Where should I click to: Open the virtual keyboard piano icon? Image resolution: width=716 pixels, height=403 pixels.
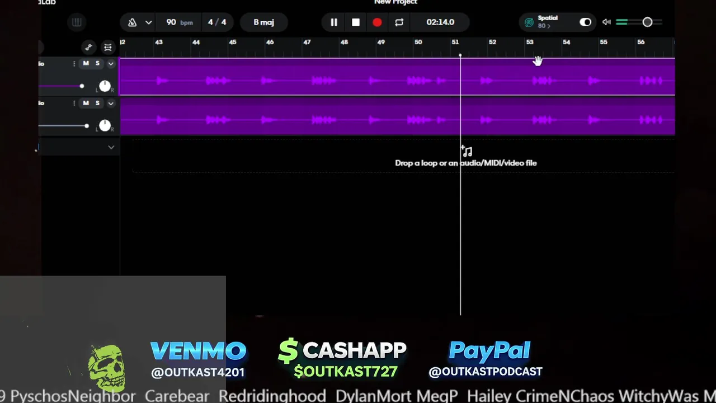tap(77, 22)
